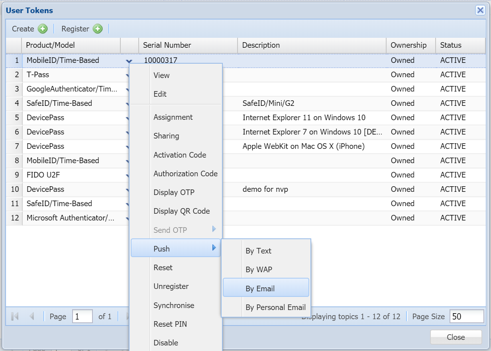Sort by the Status column header
The width and height of the screenshot is (491, 351).
[450, 45]
